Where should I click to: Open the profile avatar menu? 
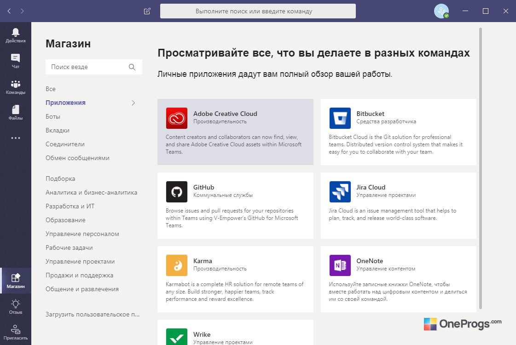click(x=441, y=11)
